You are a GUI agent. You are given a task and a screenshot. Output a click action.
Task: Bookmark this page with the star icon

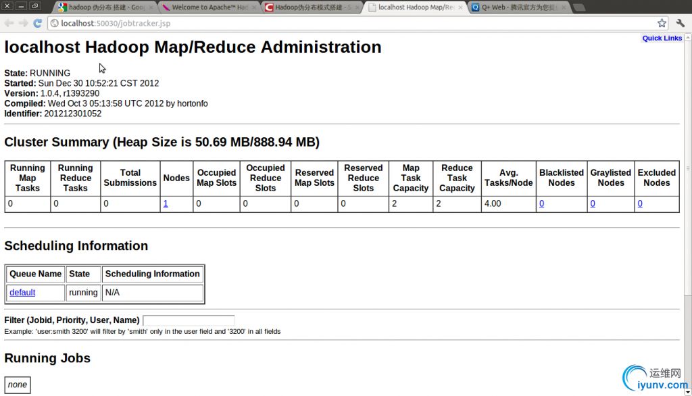[x=662, y=23]
